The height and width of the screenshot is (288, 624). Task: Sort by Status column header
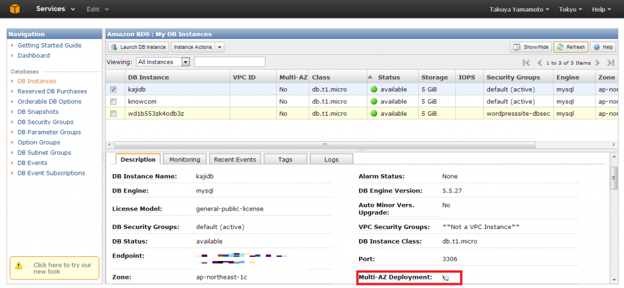tap(392, 77)
